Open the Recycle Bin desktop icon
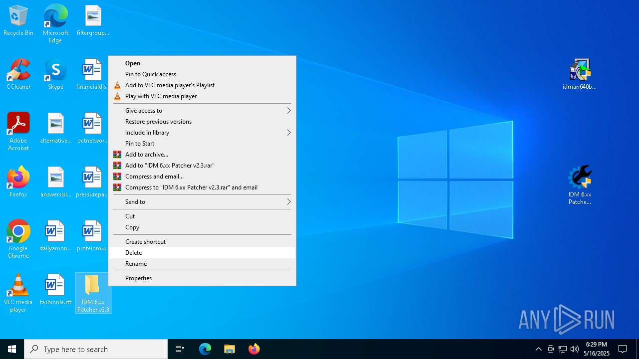639x359 pixels. pyautogui.click(x=18, y=21)
